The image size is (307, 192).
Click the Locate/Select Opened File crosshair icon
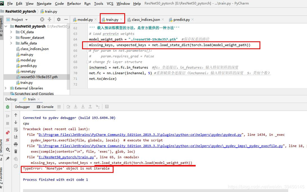[x=42, y=19]
